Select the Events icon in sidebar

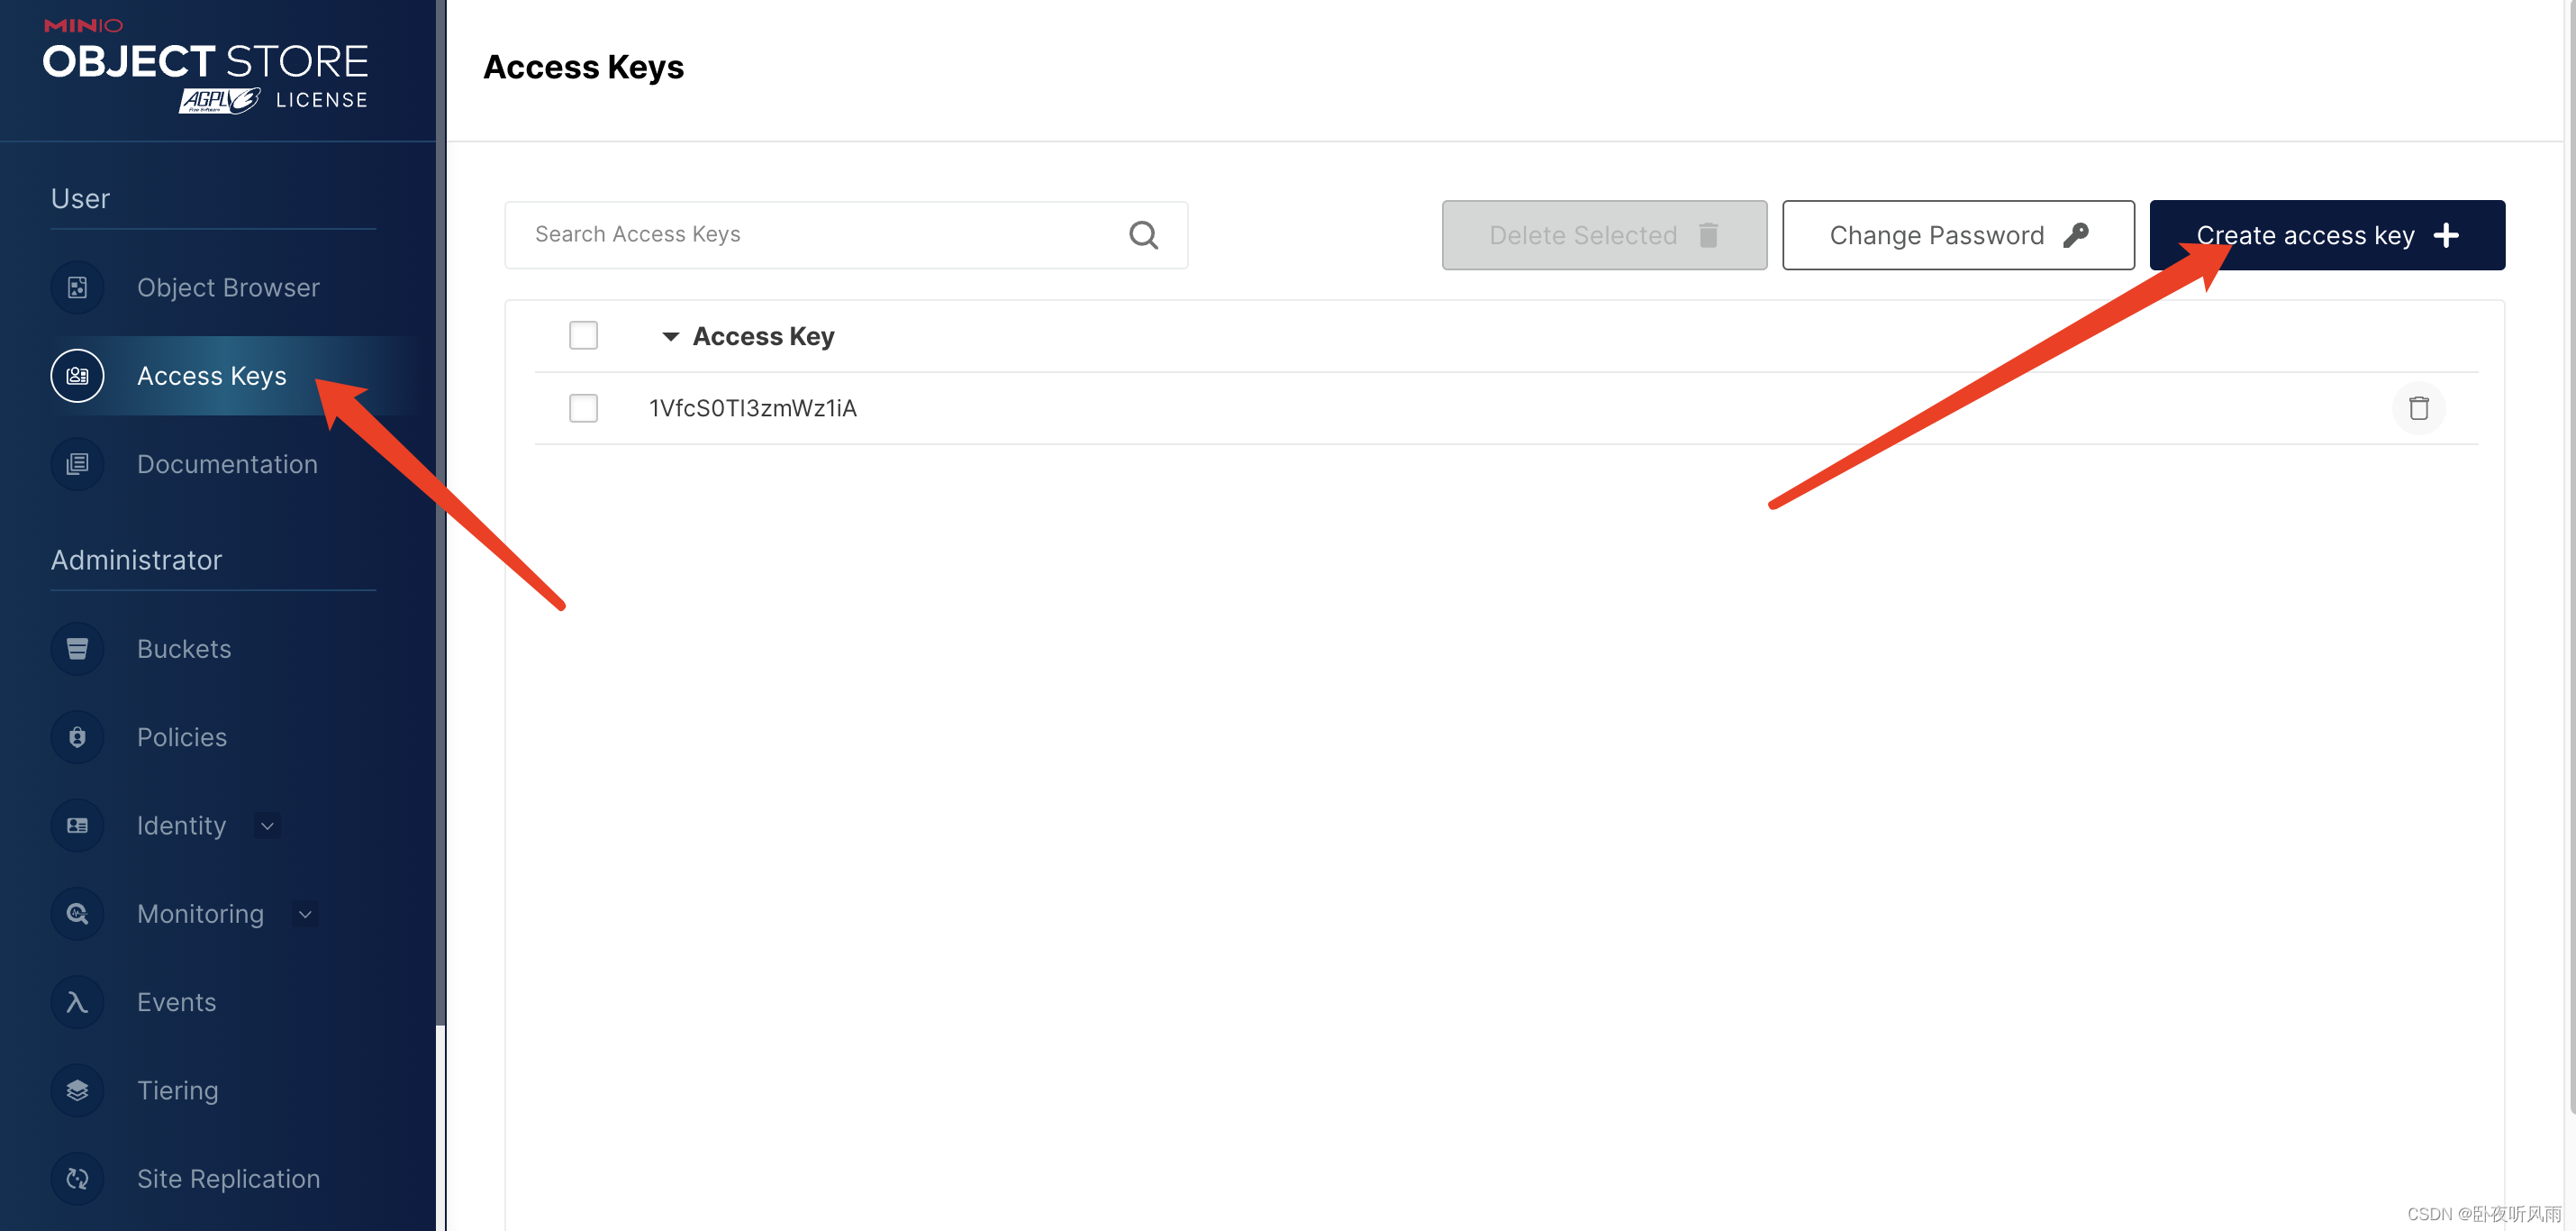[x=77, y=1001]
